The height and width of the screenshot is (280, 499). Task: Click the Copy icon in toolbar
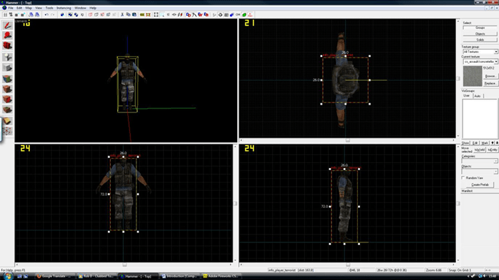(x=129, y=15)
